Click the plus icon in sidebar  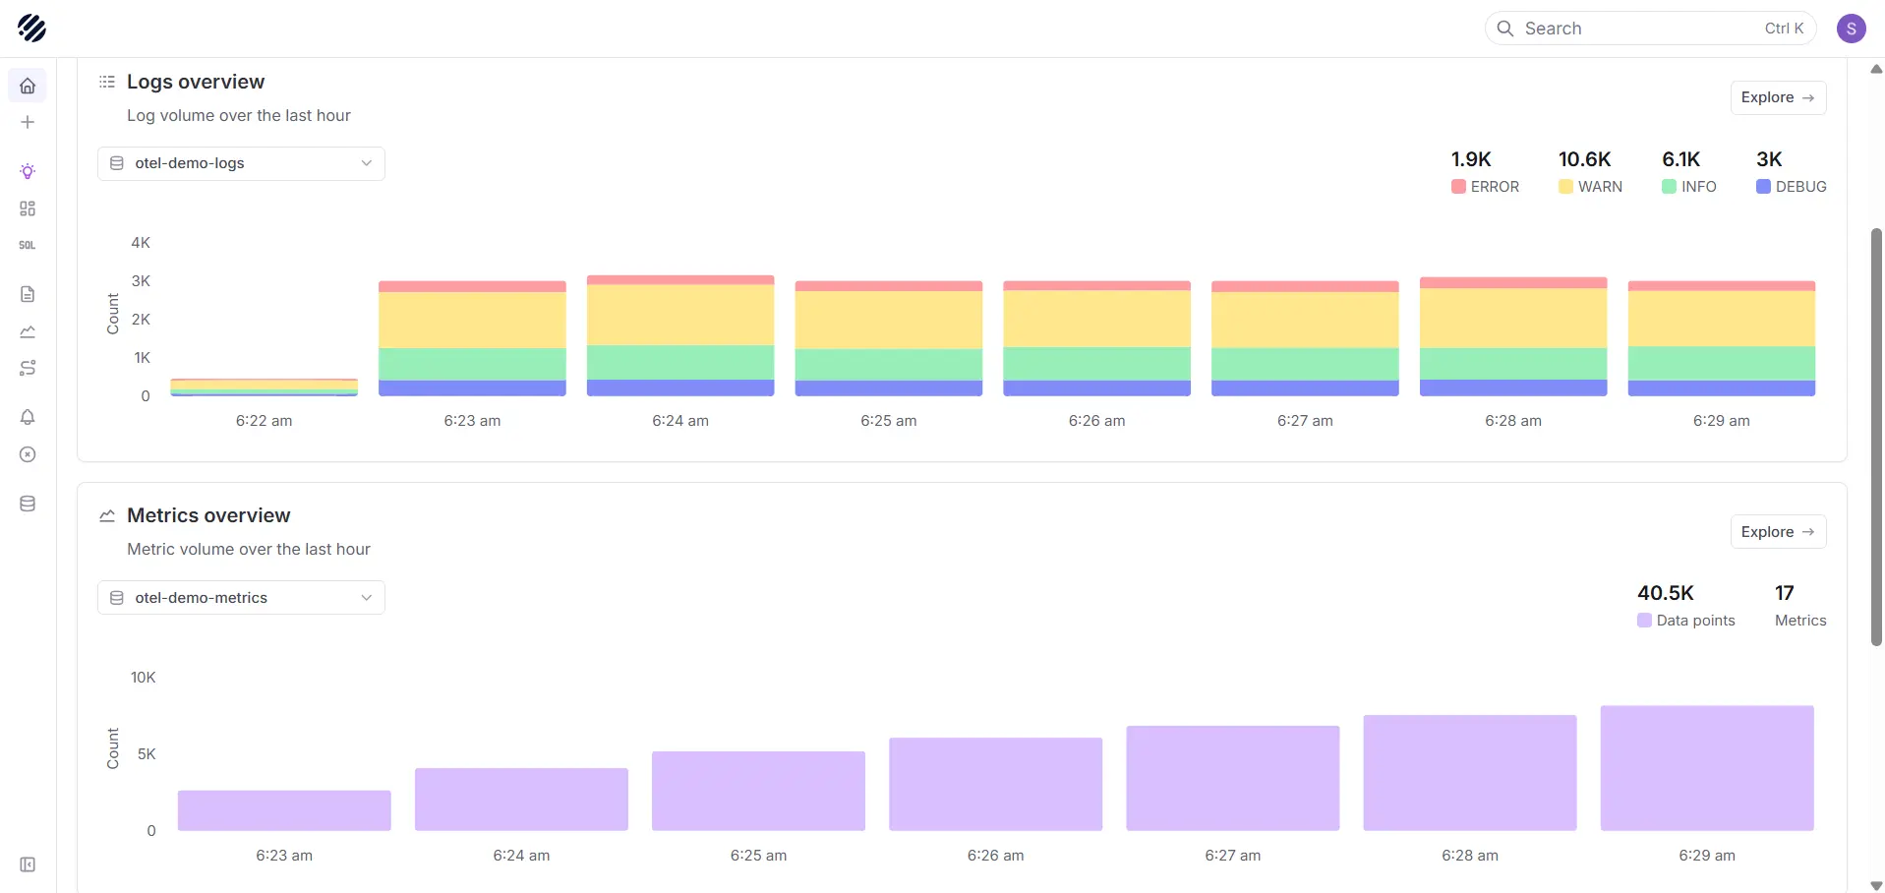(x=28, y=122)
